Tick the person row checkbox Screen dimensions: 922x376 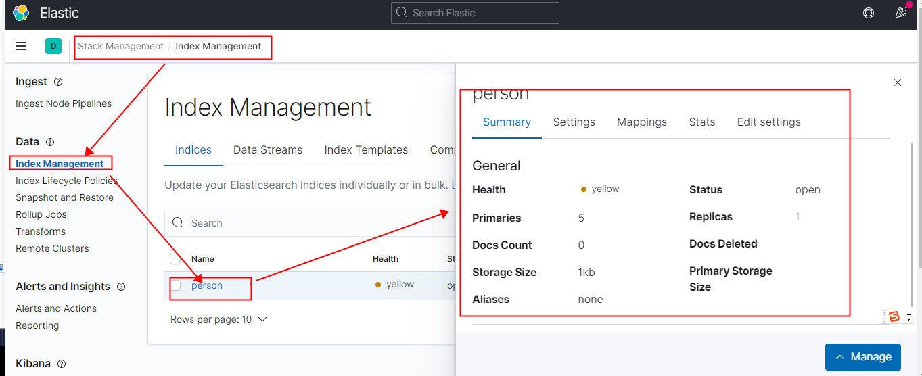pyautogui.click(x=175, y=285)
